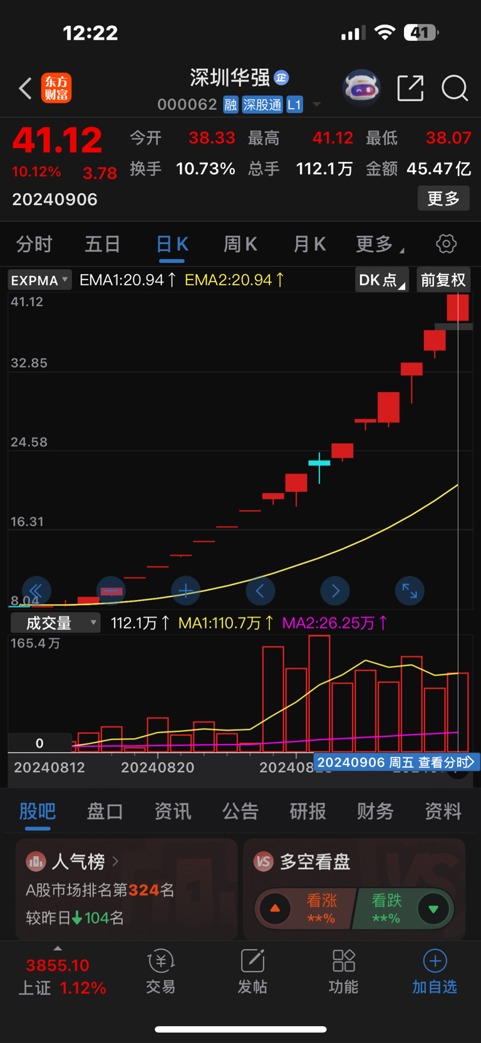Zoom out chart with minus button
This screenshot has height=1043, width=481.
[111, 591]
